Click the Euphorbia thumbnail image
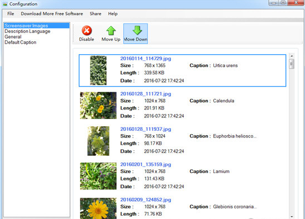 point(98,141)
